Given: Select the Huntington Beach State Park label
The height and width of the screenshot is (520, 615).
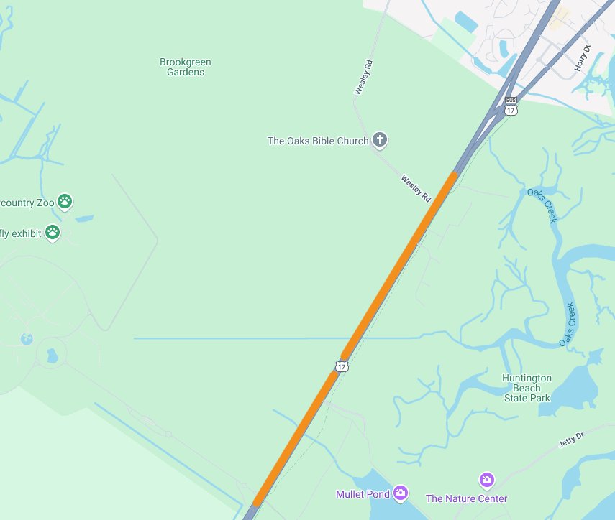Looking at the screenshot, I should click(x=527, y=388).
